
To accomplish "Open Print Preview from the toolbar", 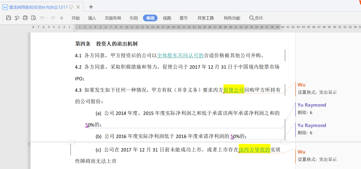I will 33,18.
